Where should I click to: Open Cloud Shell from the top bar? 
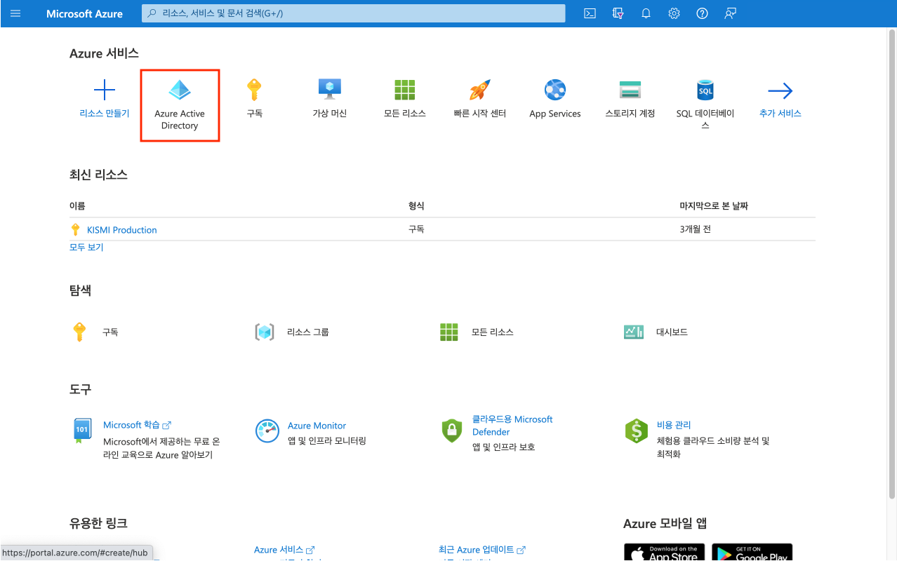[x=590, y=13]
